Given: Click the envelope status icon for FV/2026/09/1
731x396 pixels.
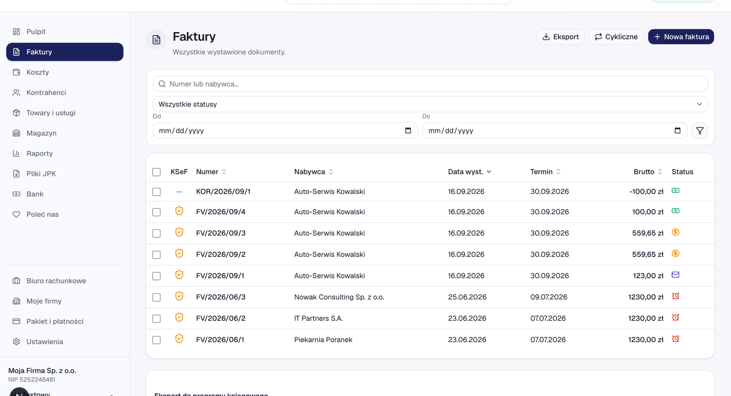Looking at the screenshot, I should [676, 275].
